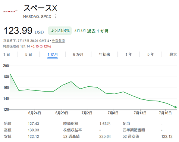Open the three-dot more options menu
The height and width of the screenshot is (142, 179).
tap(56, 16)
